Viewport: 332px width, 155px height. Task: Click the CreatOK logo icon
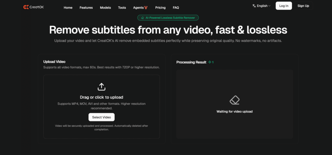26,7
